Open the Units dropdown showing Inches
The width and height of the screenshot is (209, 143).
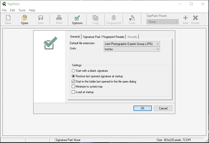[x=132, y=49]
